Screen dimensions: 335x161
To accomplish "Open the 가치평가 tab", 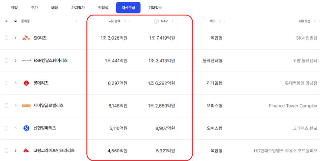I will pos(78,8).
